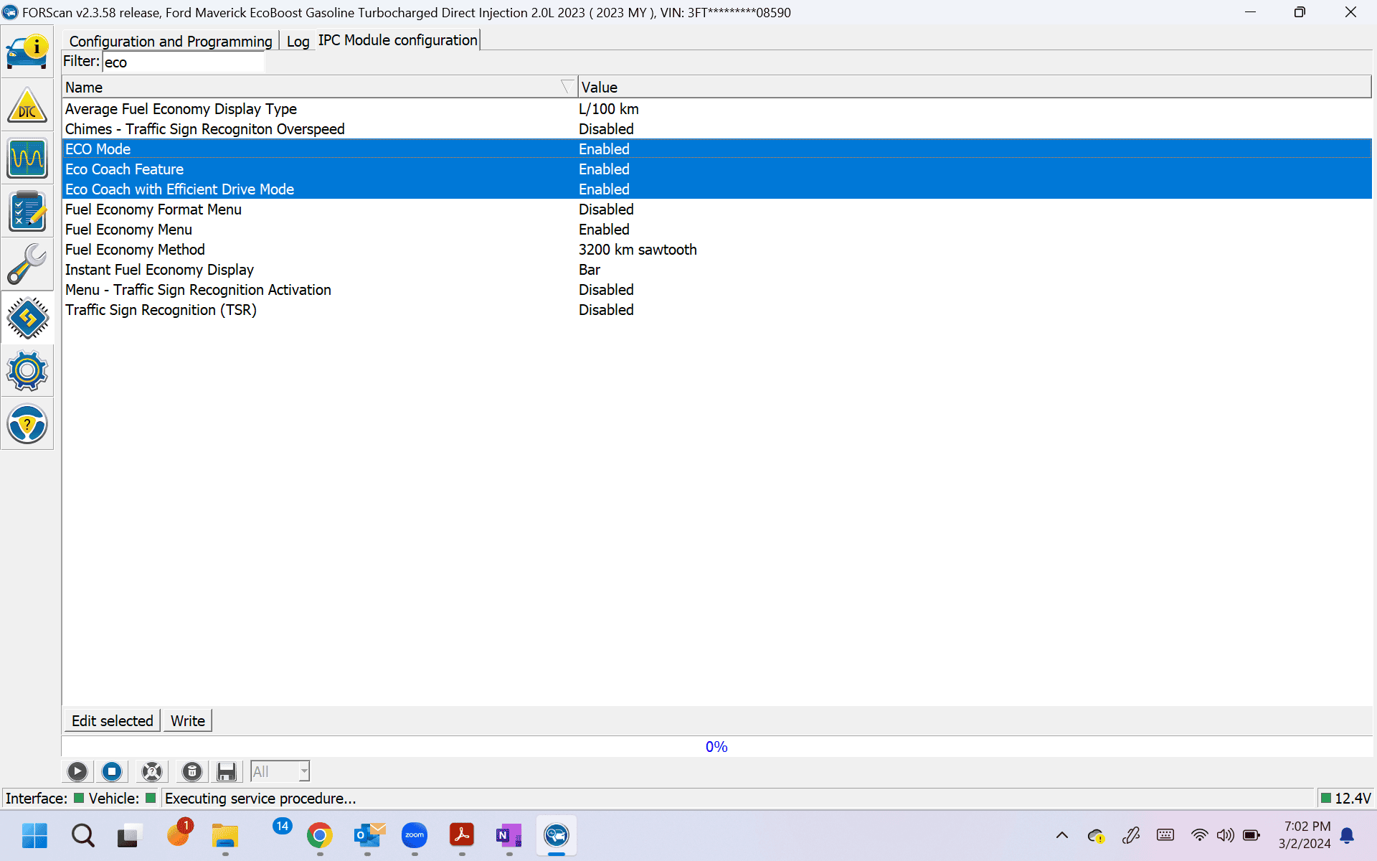The image size is (1377, 861).
Task: Open Google Chrome from the taskbar
Action: 319,835
